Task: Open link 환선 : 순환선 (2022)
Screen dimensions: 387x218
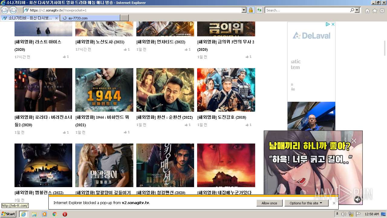Action: (x=164, y=117)
